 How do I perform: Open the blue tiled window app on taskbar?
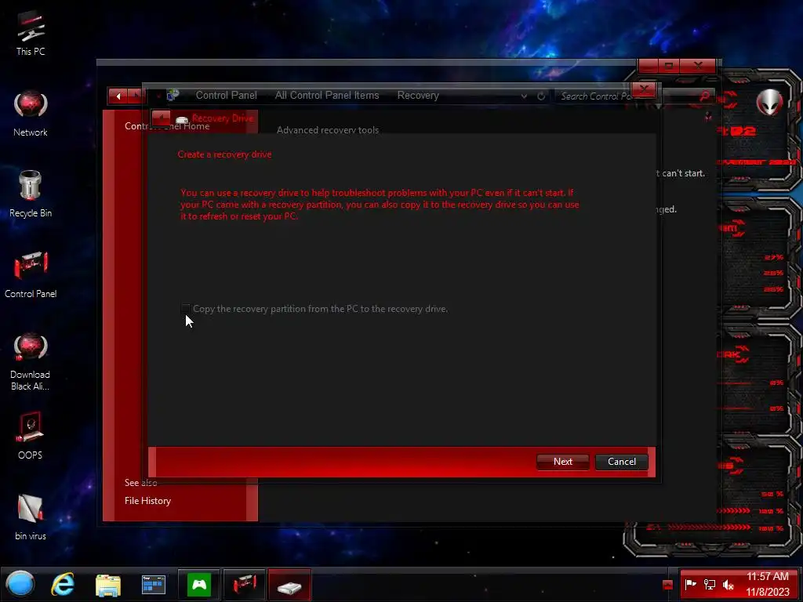pyautogui.click(x=153, y=585)
